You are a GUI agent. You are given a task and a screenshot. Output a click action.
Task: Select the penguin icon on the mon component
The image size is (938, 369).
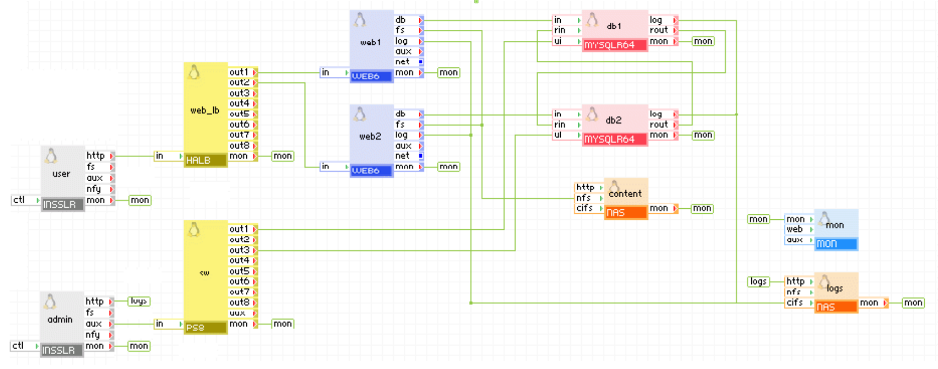coord(824,219)
